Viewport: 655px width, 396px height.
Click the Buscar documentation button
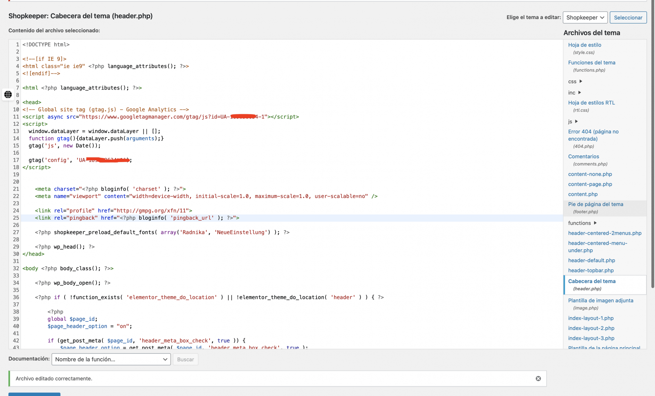click(x=185, y=359)
